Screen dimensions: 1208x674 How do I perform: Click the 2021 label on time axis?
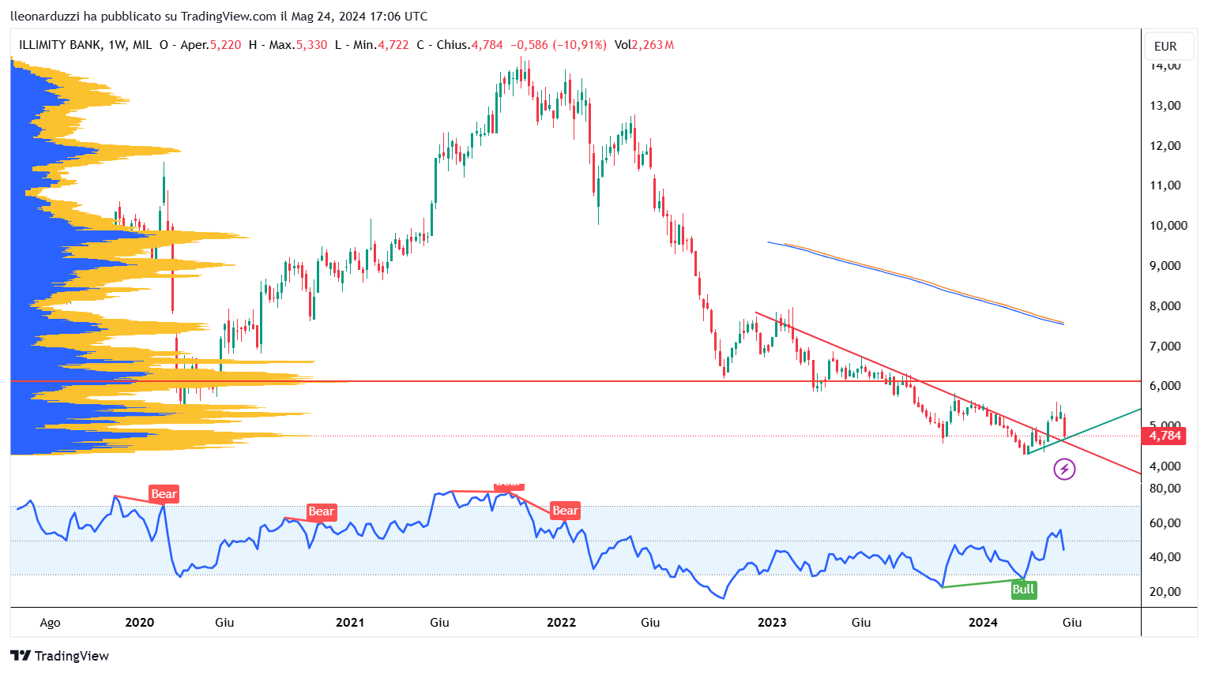point(350,623)
